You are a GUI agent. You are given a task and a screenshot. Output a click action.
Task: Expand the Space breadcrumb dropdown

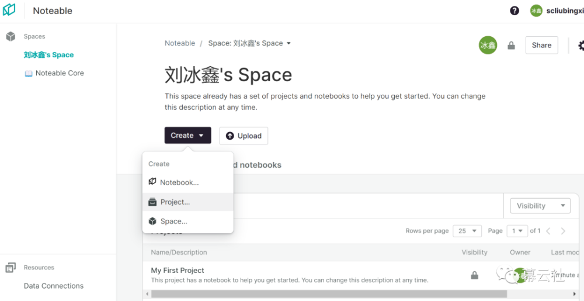(288, 43)
